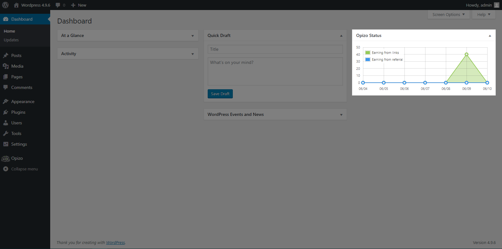Click the Plugins plug icon
The image size is (502, 249).
tap(6, 112)
